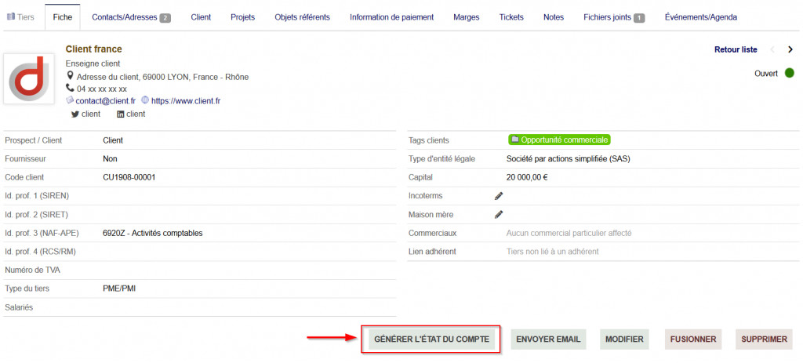Open the Contacts/Adresses tab
803x363 pixels.
click(x=131, y=17)
